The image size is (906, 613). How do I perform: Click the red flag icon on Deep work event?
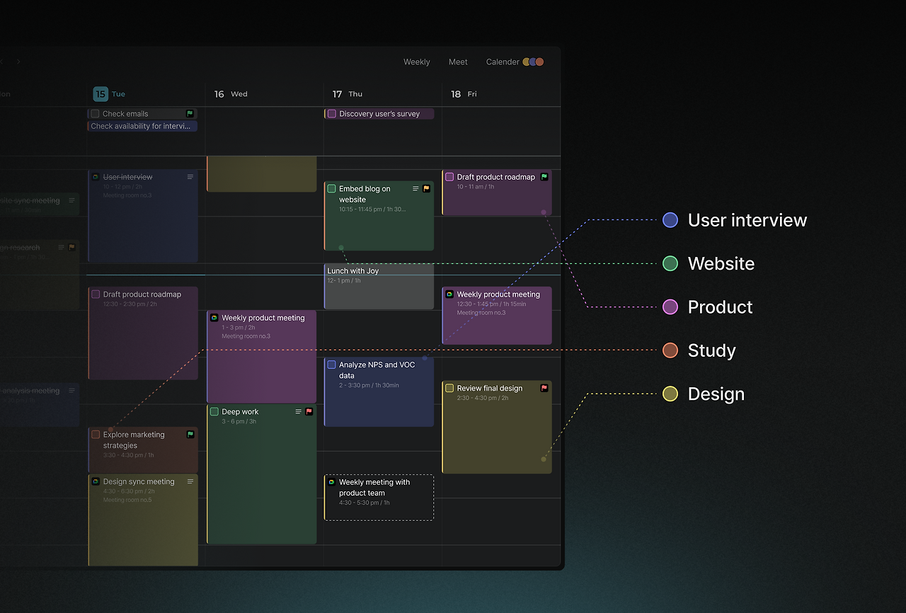(309, 411)
